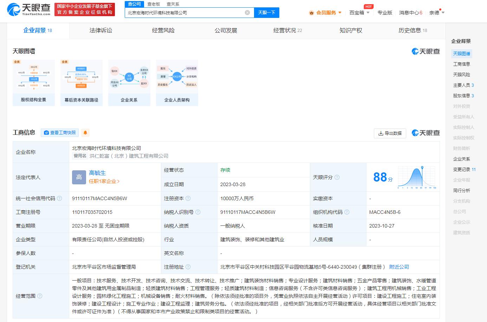Click 导出数据 export button
Screen dimensions: 487x322
(x=390, y=133)
